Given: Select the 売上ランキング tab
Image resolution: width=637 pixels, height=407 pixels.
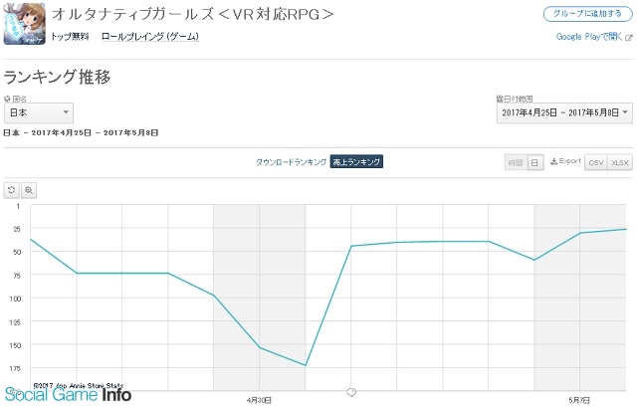Looking at the screenshot, I should 356,161.
